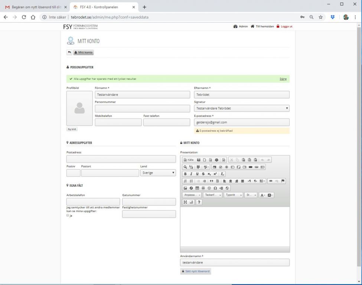
Task: Click the italic icon in the editor toolbar
Action: [191, 174]
